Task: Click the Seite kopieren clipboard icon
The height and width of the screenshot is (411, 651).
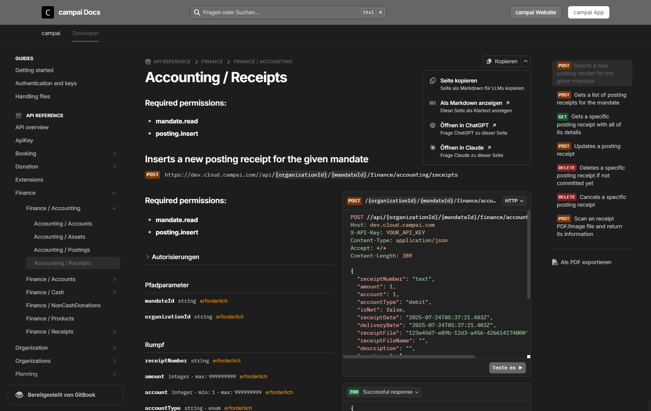Action: [x=433, y=81]
